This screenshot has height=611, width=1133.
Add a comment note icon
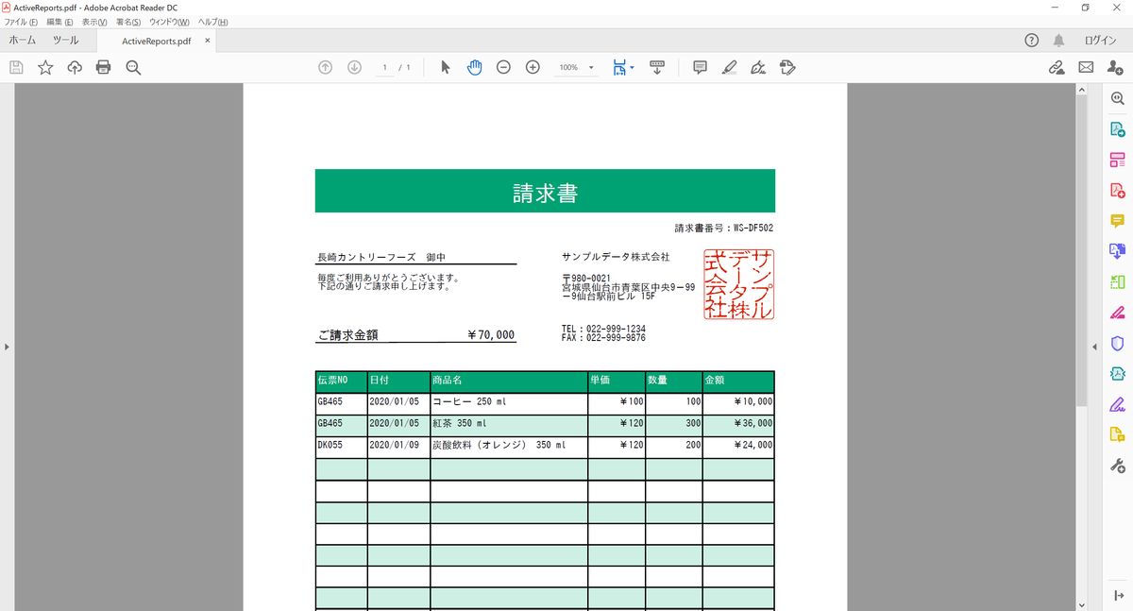tap(701, 67)
